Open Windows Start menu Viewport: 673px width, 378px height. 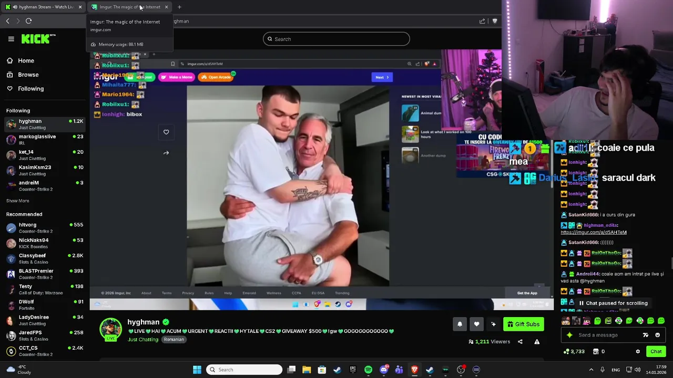pyautogui.click(x=197, y=370)
